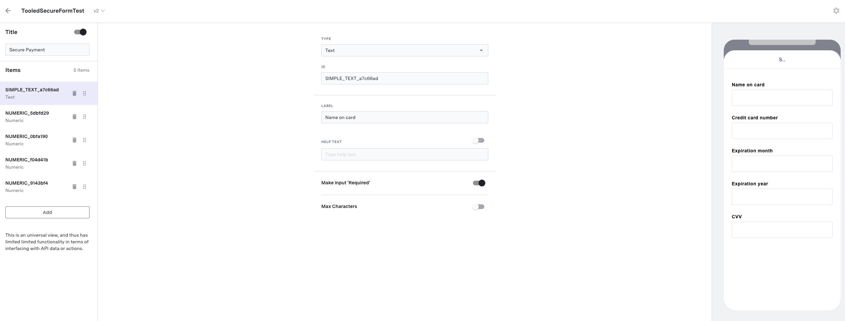The width and height of the screenshot is (845, 321).
Task: Delete the NUMERIC_5dbfd29 item
Action: (x=74, y=117)
